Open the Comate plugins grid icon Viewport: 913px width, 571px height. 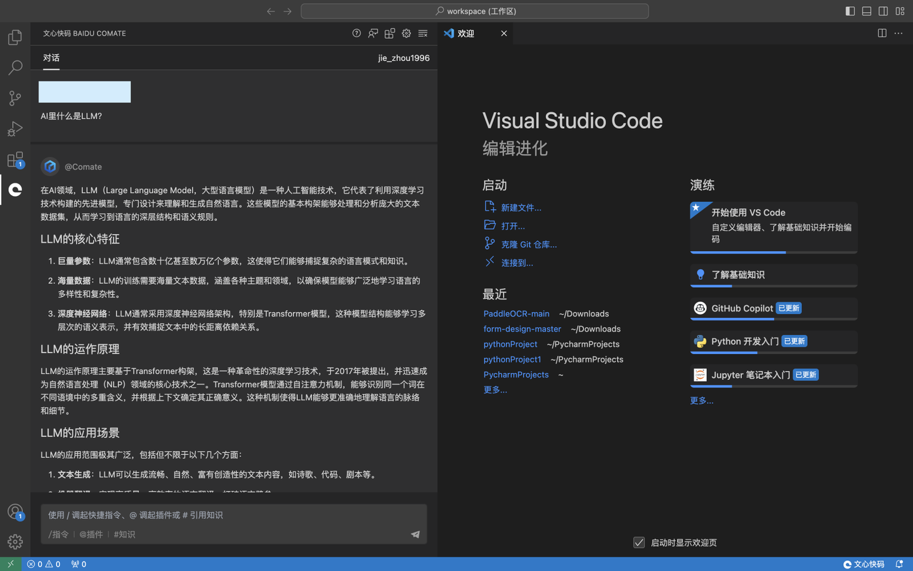pos(390,34)
